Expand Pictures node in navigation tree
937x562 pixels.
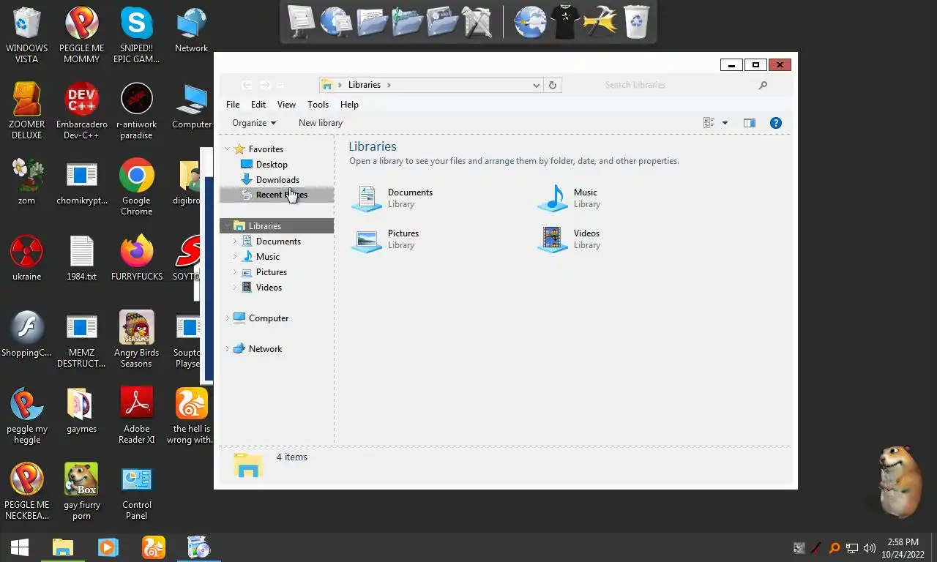point(235,272)
